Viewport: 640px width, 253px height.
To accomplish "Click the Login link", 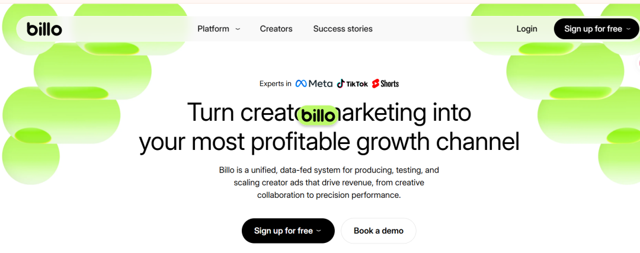I will (527, 28).
